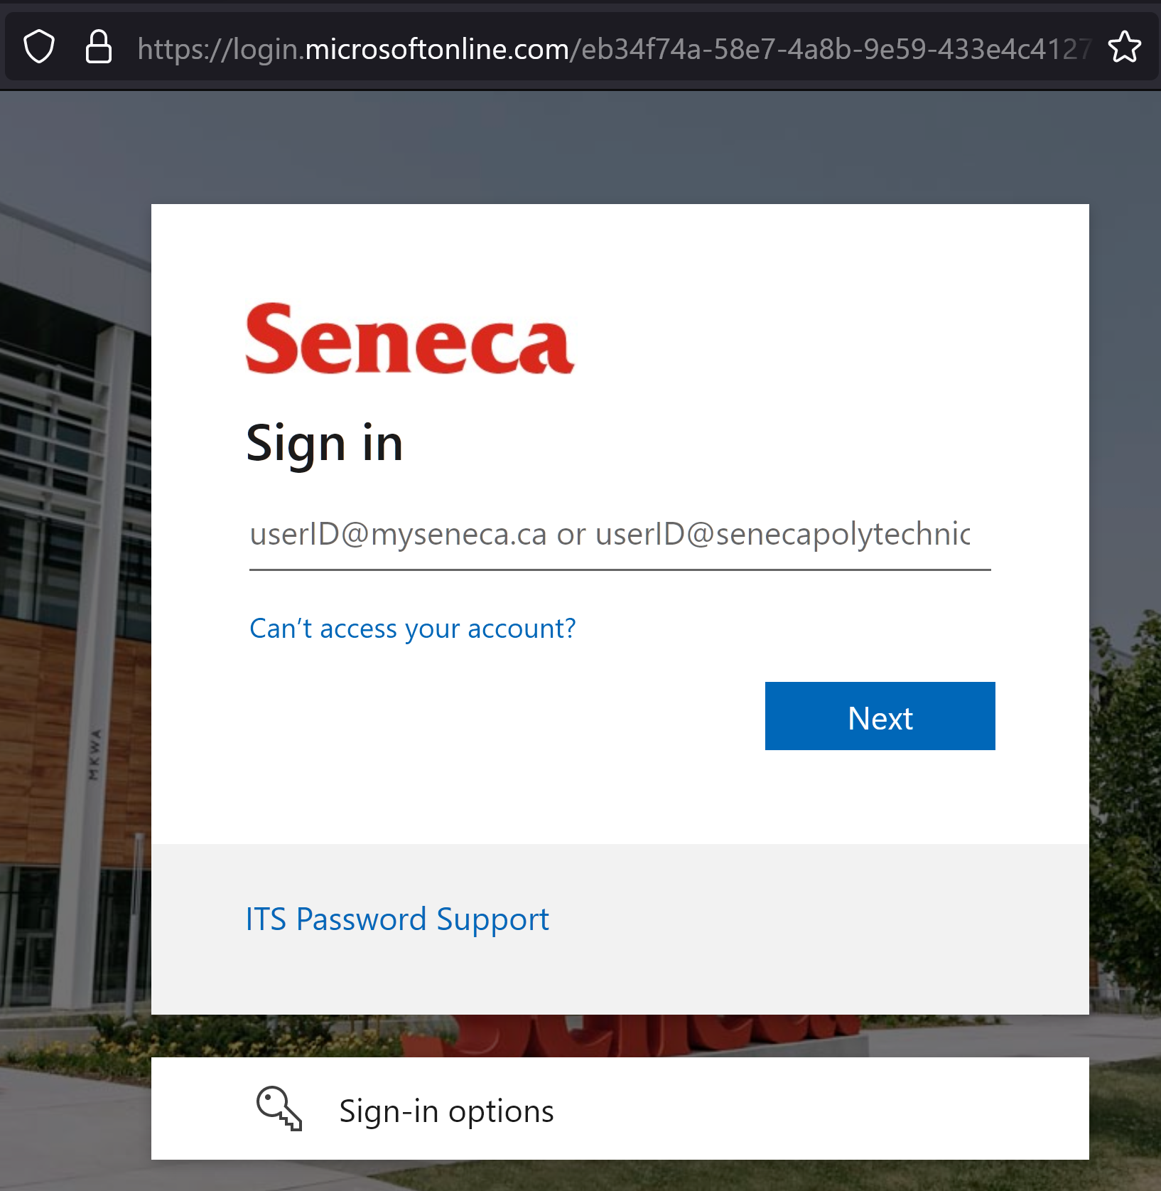Click the tenant ID path in the URL
This screenshot has height=1191, width=1161.
(831, 49)
